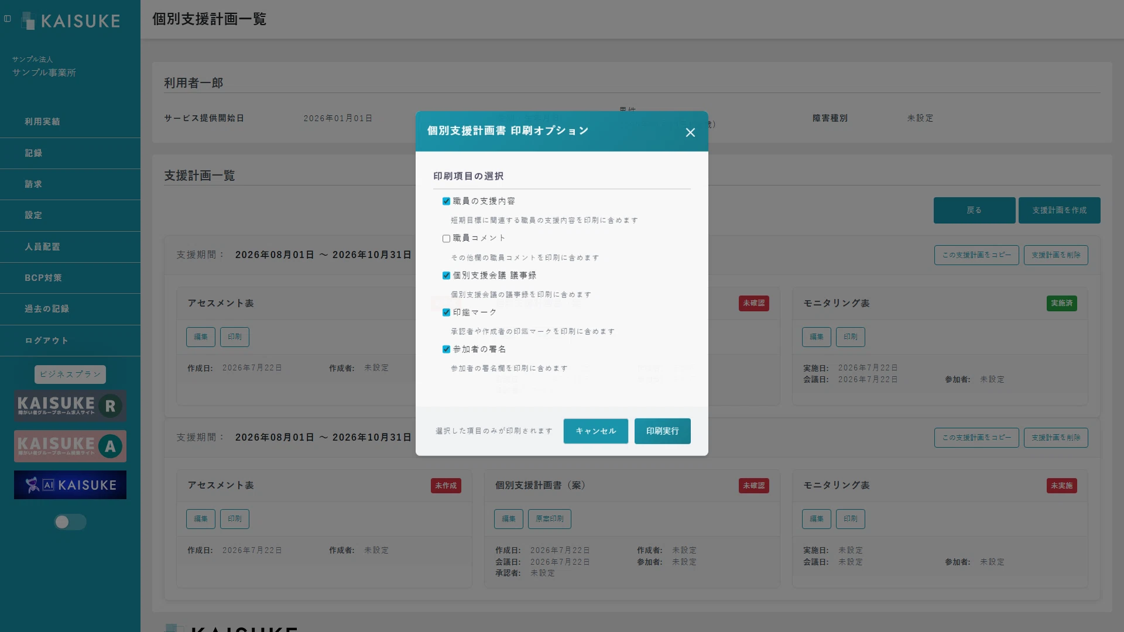Click the キャンセル button

[595, 431]
